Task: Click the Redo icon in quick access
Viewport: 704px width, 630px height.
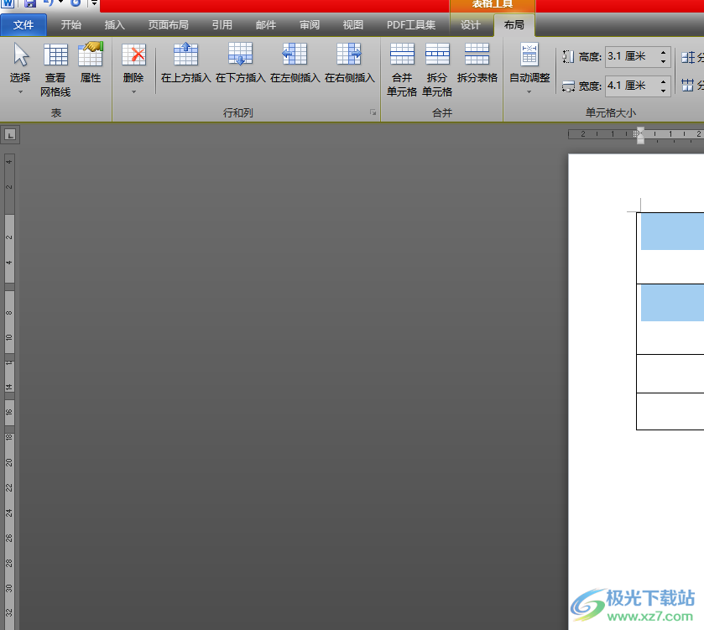Action: [x=76, y=3]
